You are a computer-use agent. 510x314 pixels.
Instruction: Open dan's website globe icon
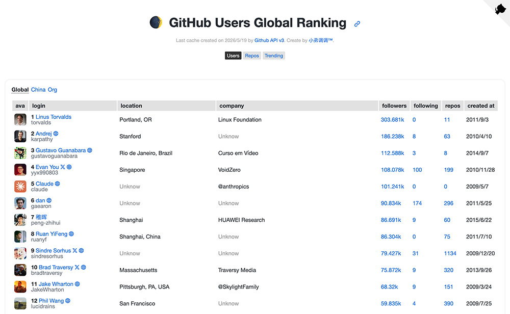coord(49,200)
